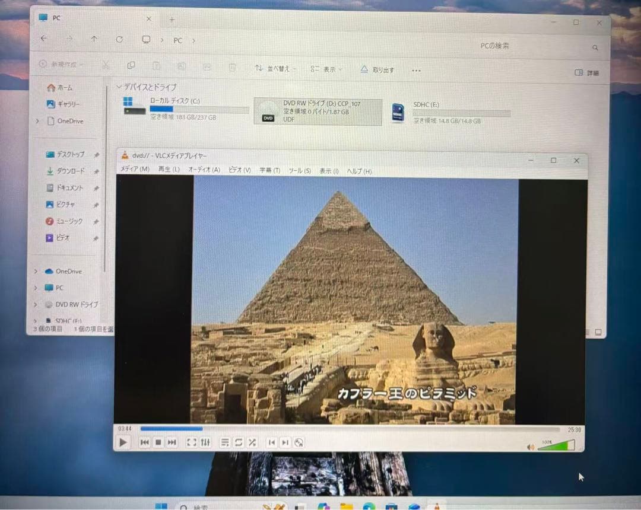The height and width of the screenshot is (510, 641).
Task: Eject the disc using 取り出す button
Action: [x=379, y=69]
